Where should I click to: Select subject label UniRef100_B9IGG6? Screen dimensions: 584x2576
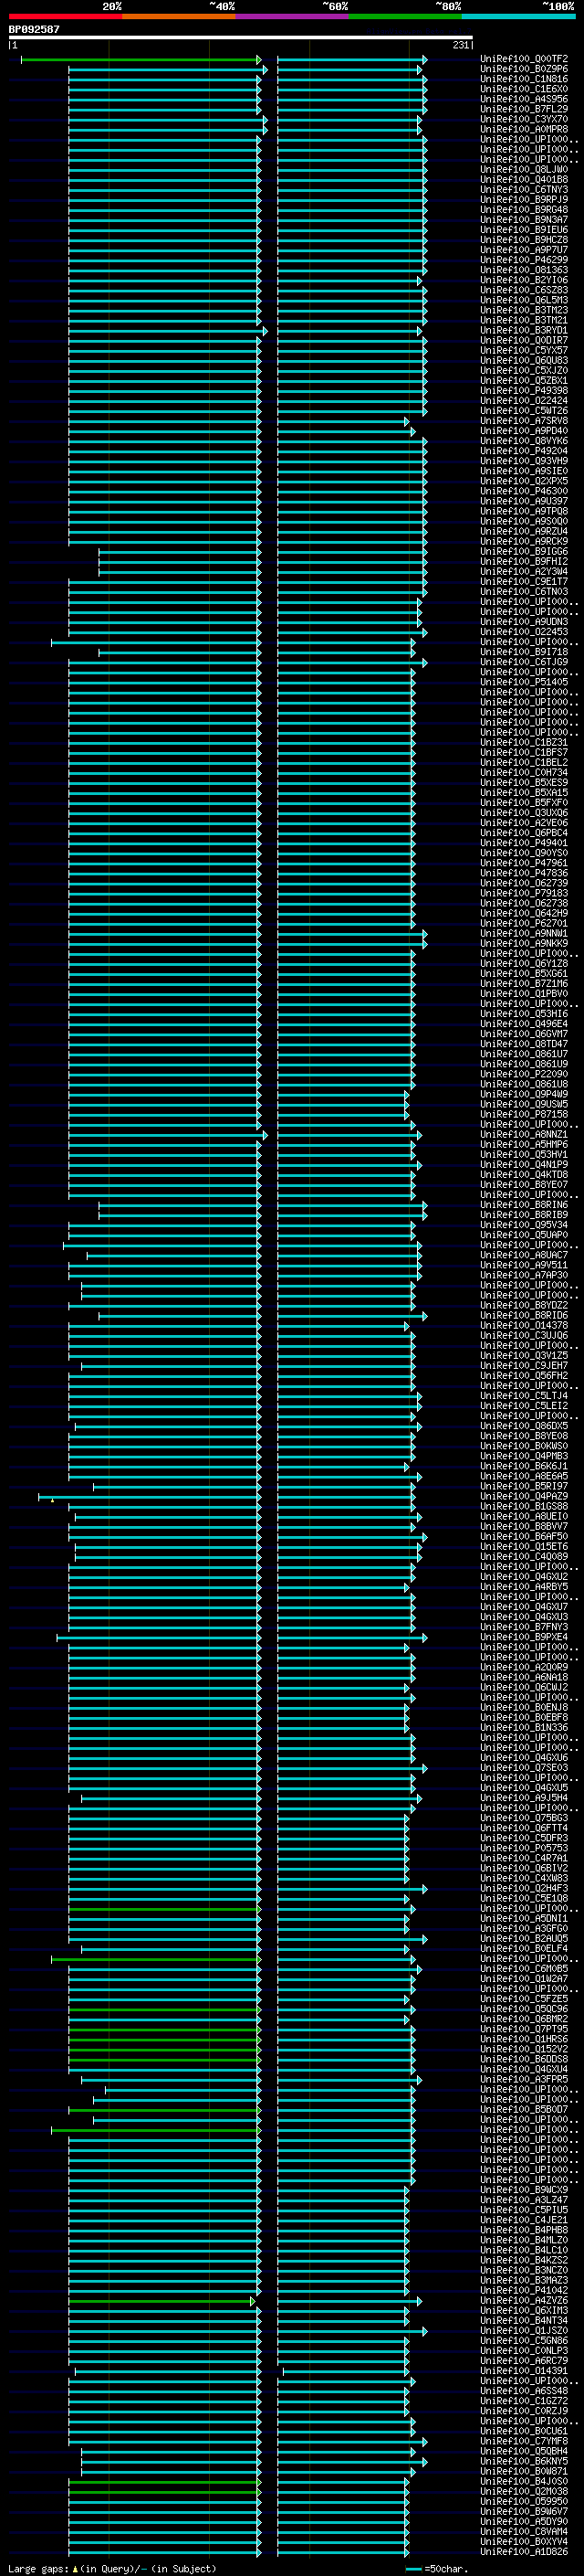click(x=524, y=552)
